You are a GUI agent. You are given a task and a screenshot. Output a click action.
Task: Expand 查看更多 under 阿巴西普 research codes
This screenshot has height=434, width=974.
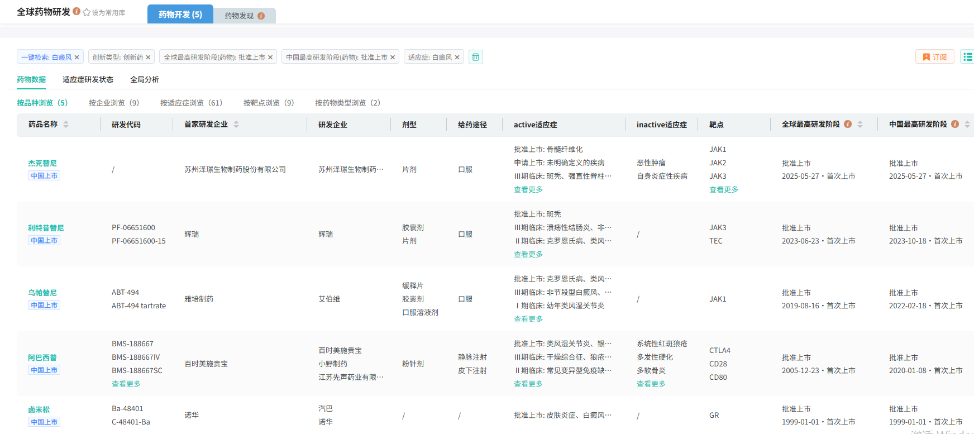pyautogui.click(x=126, y=384)
